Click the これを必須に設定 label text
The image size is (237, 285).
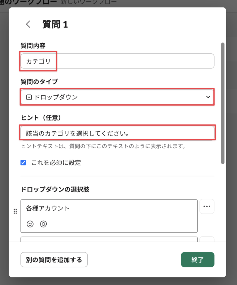[x=56, y=163]
